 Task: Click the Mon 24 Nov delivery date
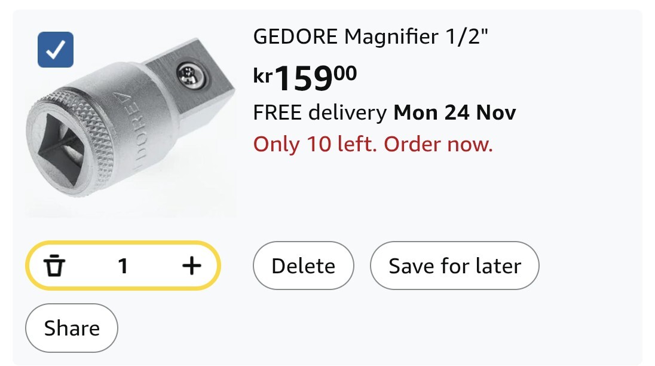[454, 112]
